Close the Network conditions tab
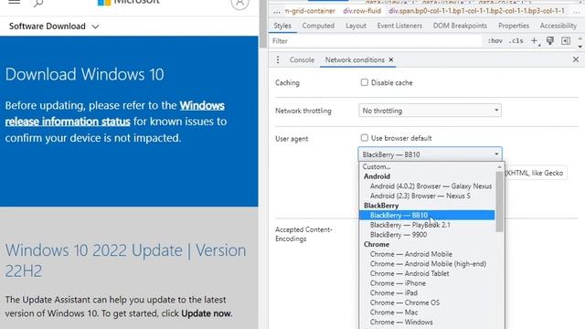Viewport: 585px width, 329px height. (390, 59)
